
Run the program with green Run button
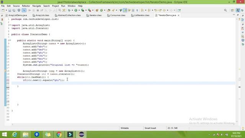click(76, 10)
